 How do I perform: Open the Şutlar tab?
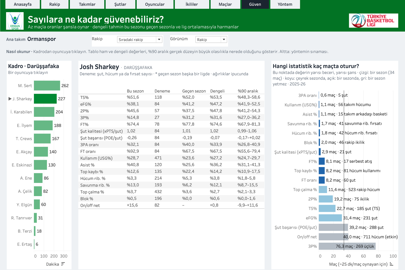pos(120,4)
